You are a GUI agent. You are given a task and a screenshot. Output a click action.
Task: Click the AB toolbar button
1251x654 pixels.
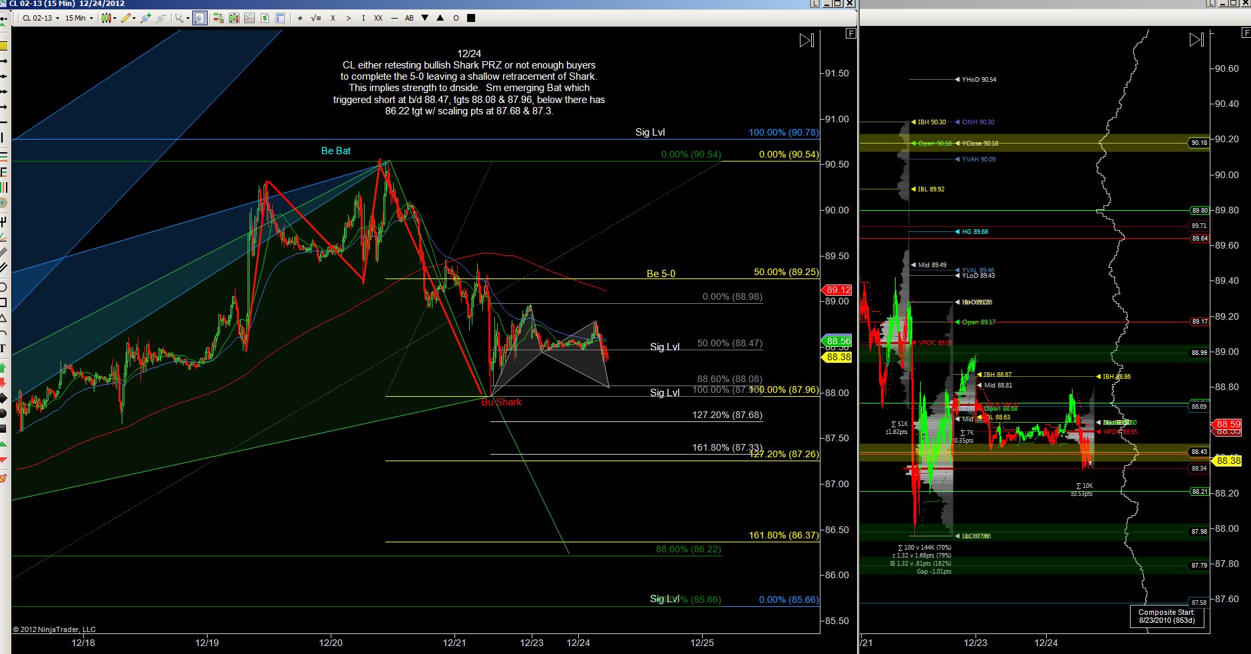(409, 18)
